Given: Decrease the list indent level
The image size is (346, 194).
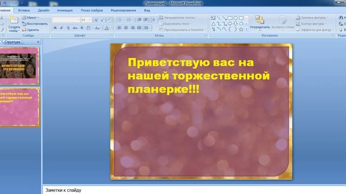Looking at the screenshot, I should click(139, 20).
